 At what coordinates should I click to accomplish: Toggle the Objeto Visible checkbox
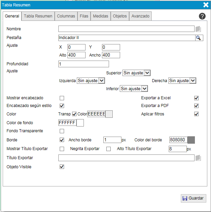(62, 167)
